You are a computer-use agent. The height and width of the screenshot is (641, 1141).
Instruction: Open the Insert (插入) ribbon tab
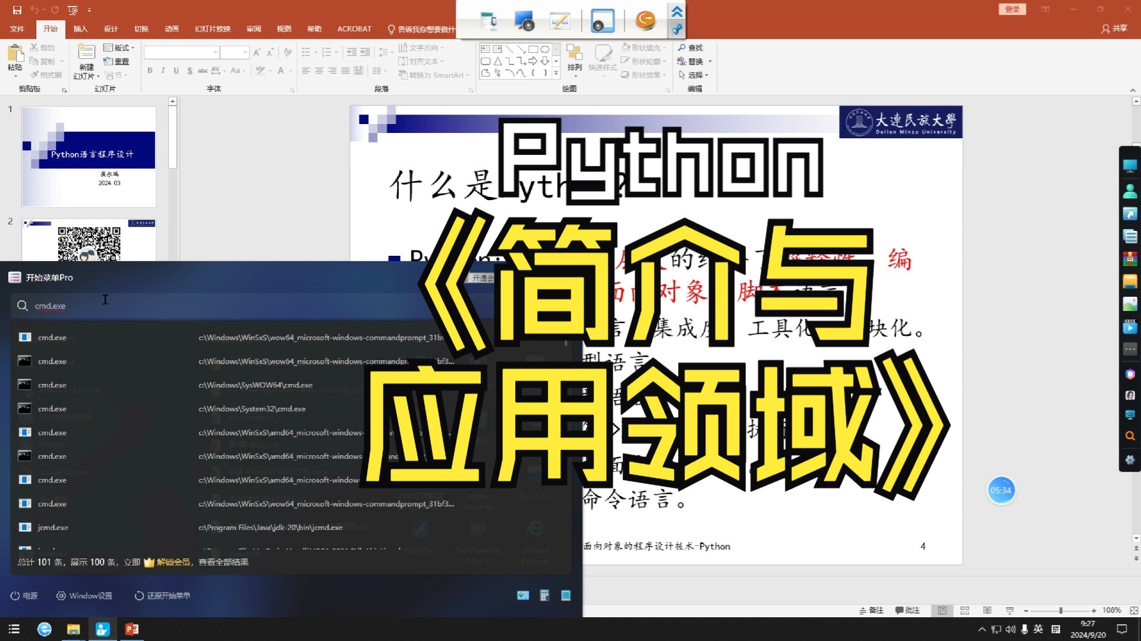click(80, 28)
